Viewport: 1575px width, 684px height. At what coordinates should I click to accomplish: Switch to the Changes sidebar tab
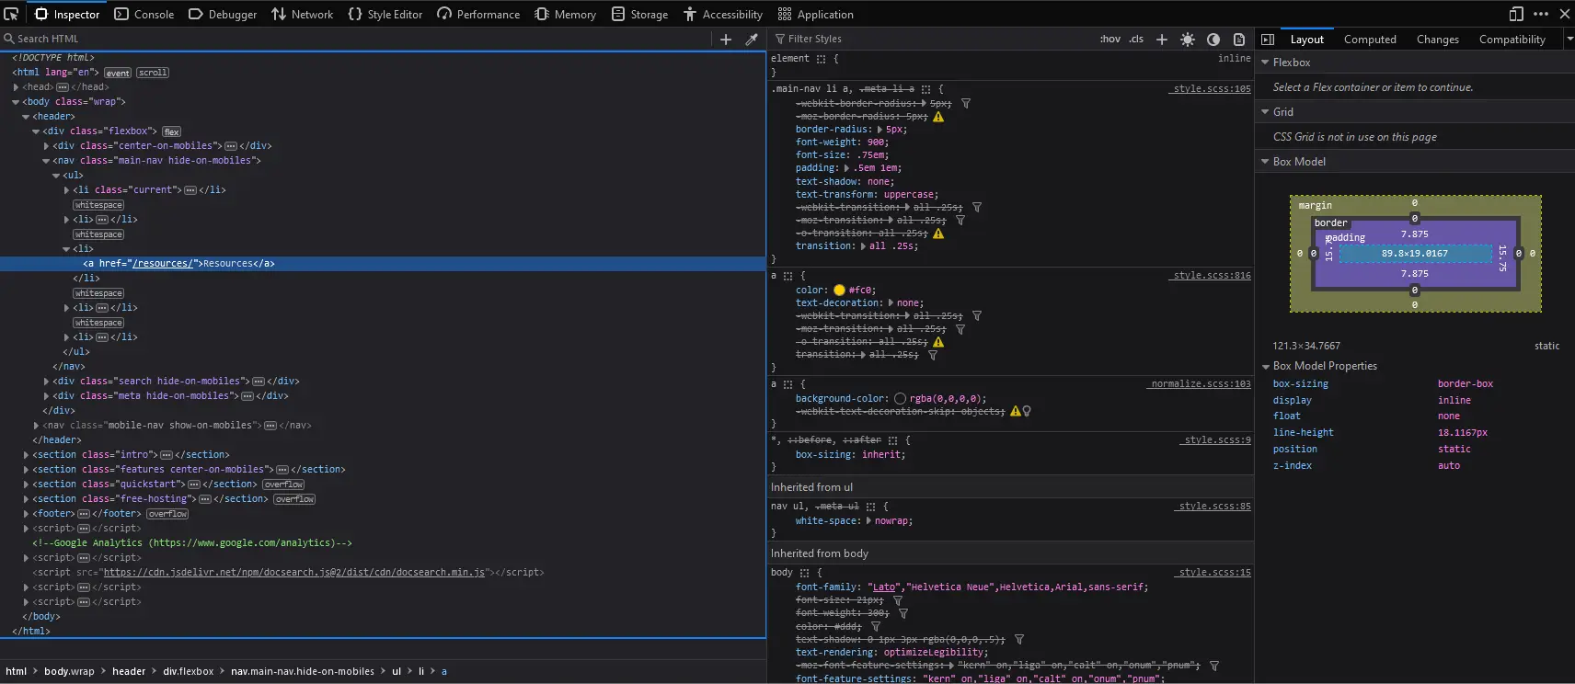point(1438,40)
